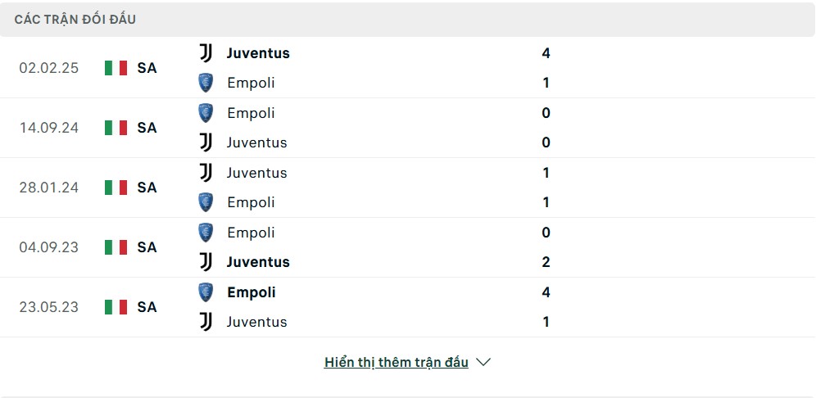Viewport: 816px width, 398px height.
Task: Select SA league label for 14.09.24
Action: pyautogui.click(x=147, y=128)
